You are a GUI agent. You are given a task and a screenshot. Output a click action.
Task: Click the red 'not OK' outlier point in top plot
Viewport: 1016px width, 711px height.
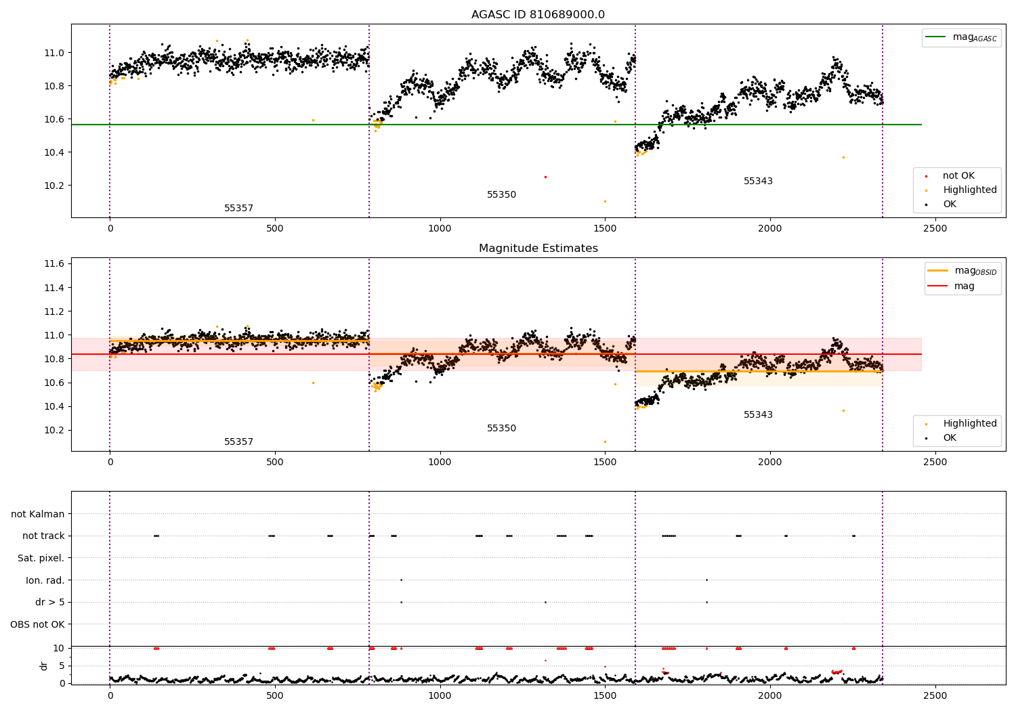coord(545,177)
